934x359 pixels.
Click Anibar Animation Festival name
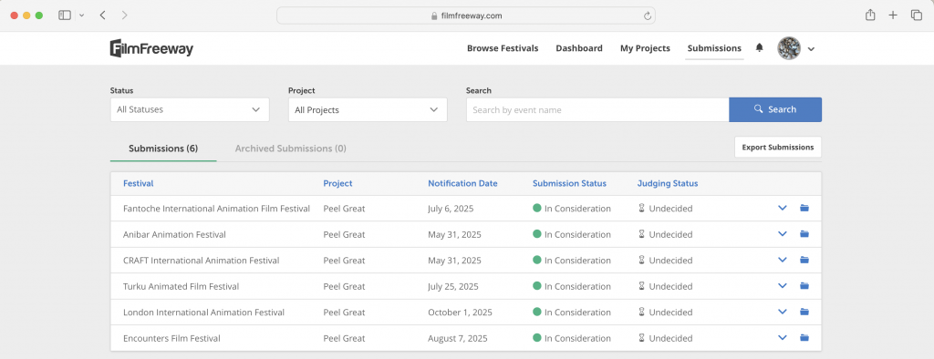(x=174, y=234)
